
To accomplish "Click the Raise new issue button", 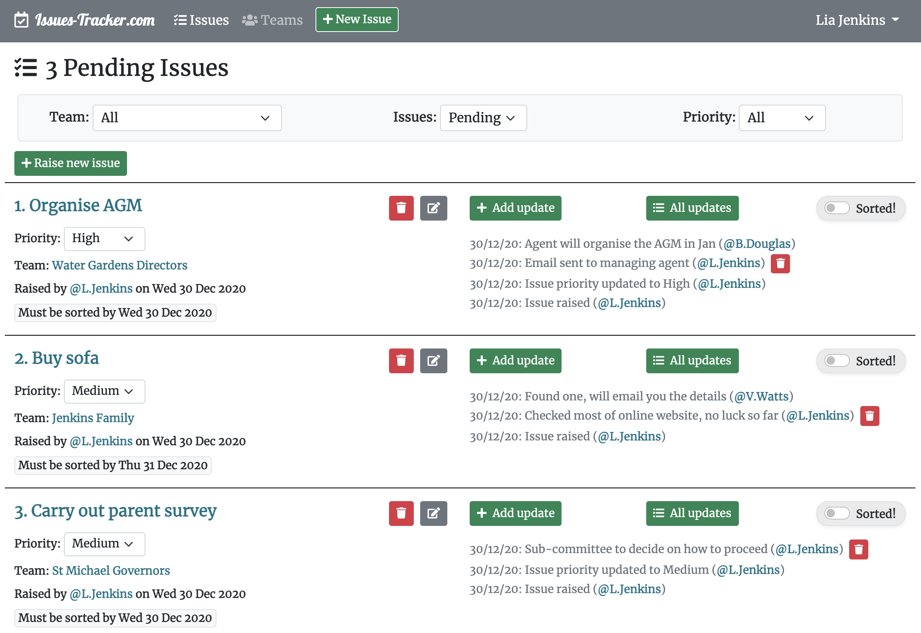I will [71, 163].
